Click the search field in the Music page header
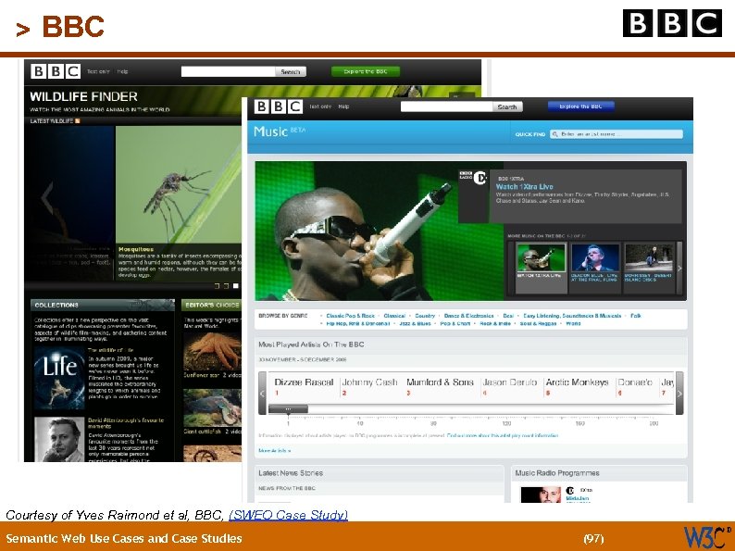Screen dimensions: 735x551 (x=447, y=106)
